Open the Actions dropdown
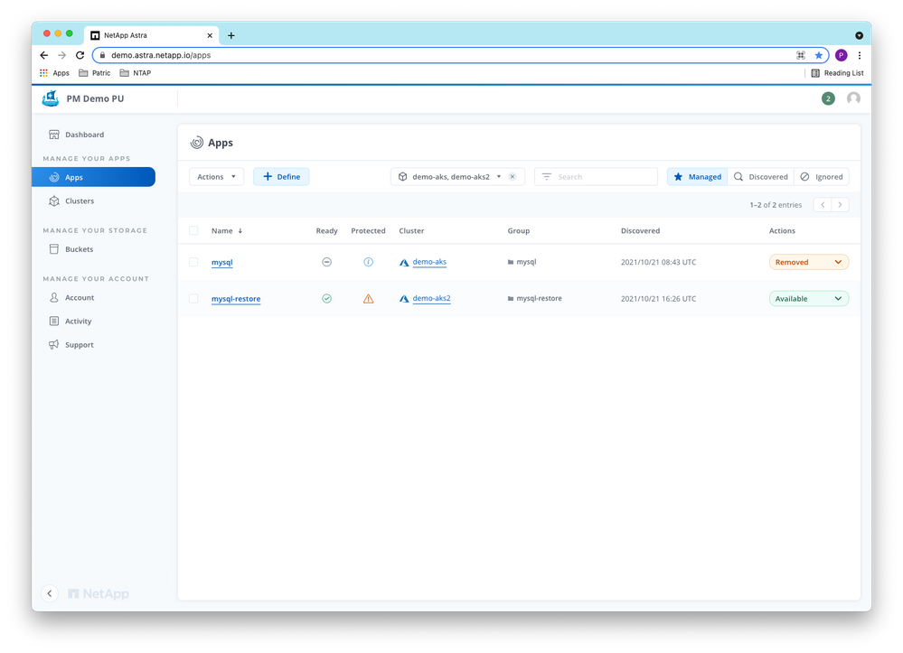 click(x=217, y=177)
